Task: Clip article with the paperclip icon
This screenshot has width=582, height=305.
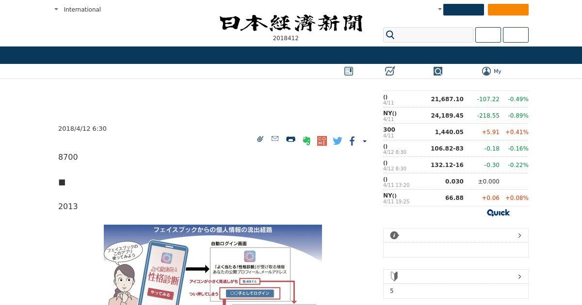Action: coord(260,139)
